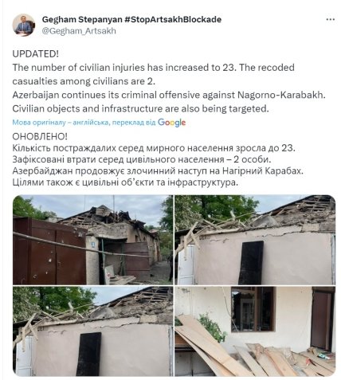Click the Ukrainian line 'Зафіксовані втрати серед цивільного населення'
341x380 pixels.
(141, 159)
